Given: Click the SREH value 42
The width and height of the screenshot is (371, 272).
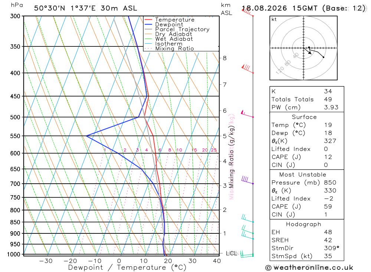Looking at the screenshot, I should pos(328,240).
